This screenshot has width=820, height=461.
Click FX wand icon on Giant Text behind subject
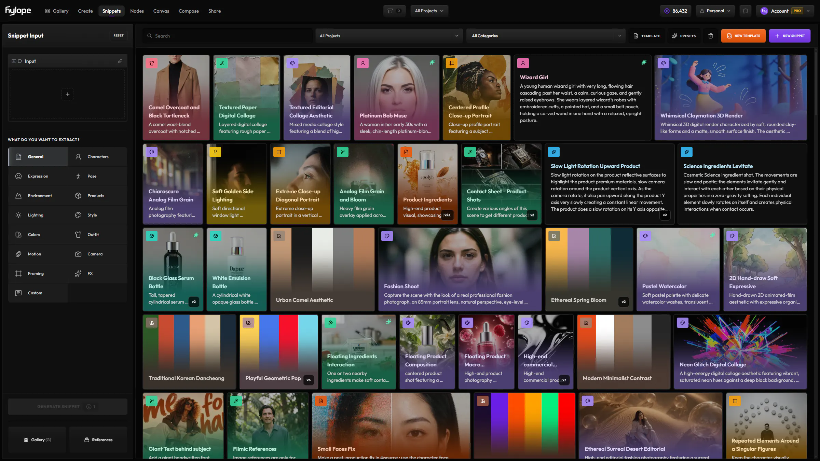coord(152,401)
